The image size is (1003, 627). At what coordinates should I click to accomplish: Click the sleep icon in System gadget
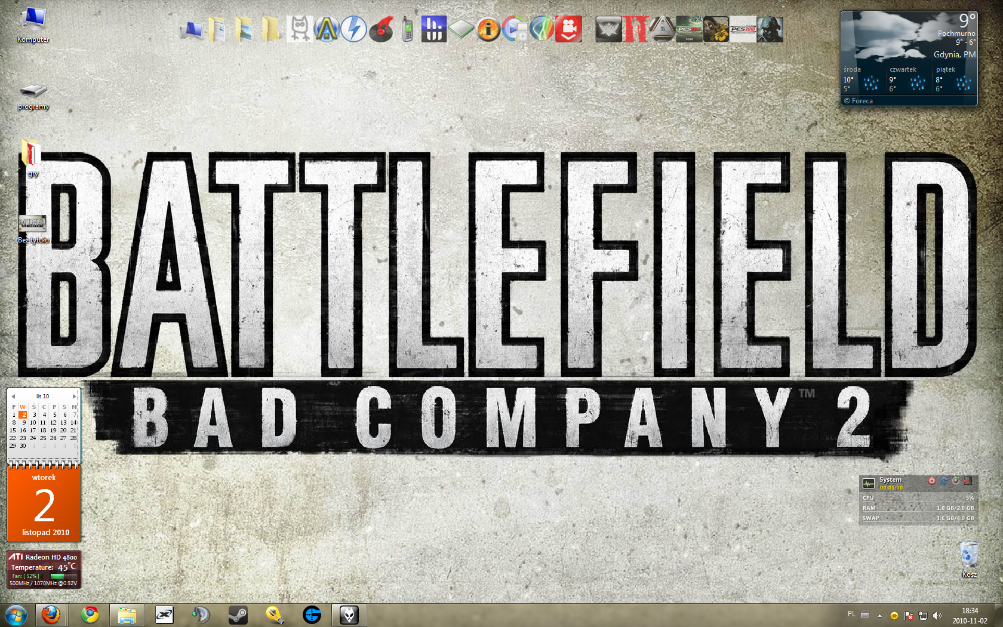tap(956, 480)
